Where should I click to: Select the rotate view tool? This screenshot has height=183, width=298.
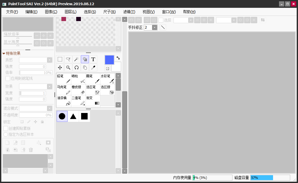tap(77, 67)
